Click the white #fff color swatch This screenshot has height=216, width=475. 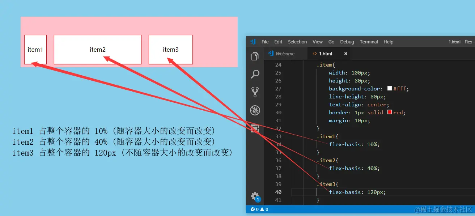[x=390, y=88]
